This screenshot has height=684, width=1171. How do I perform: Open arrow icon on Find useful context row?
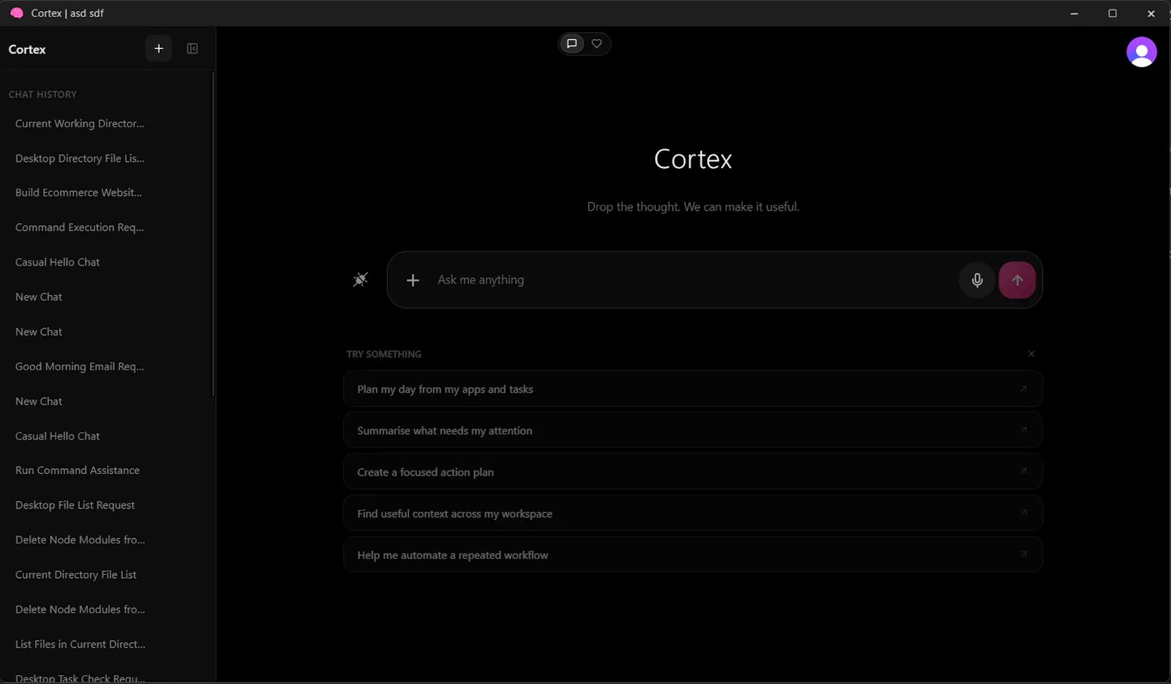tap(1023, 514)
